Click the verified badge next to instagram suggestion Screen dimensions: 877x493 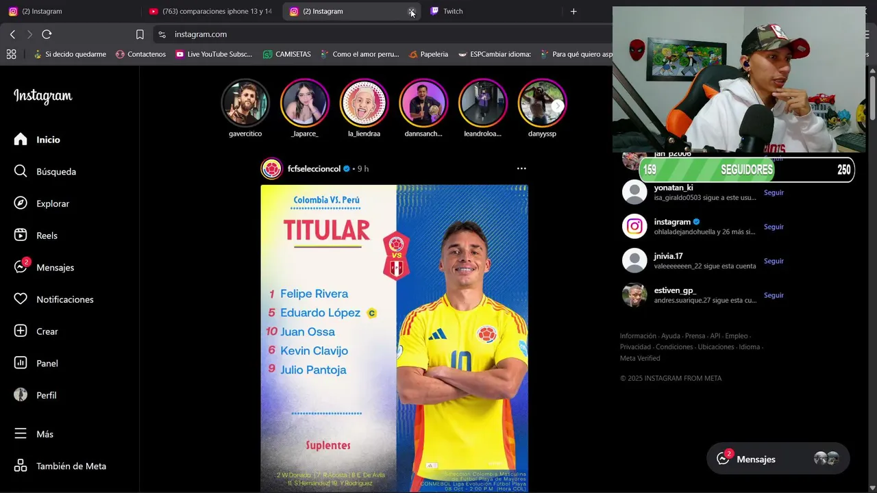tap(697, 222)
